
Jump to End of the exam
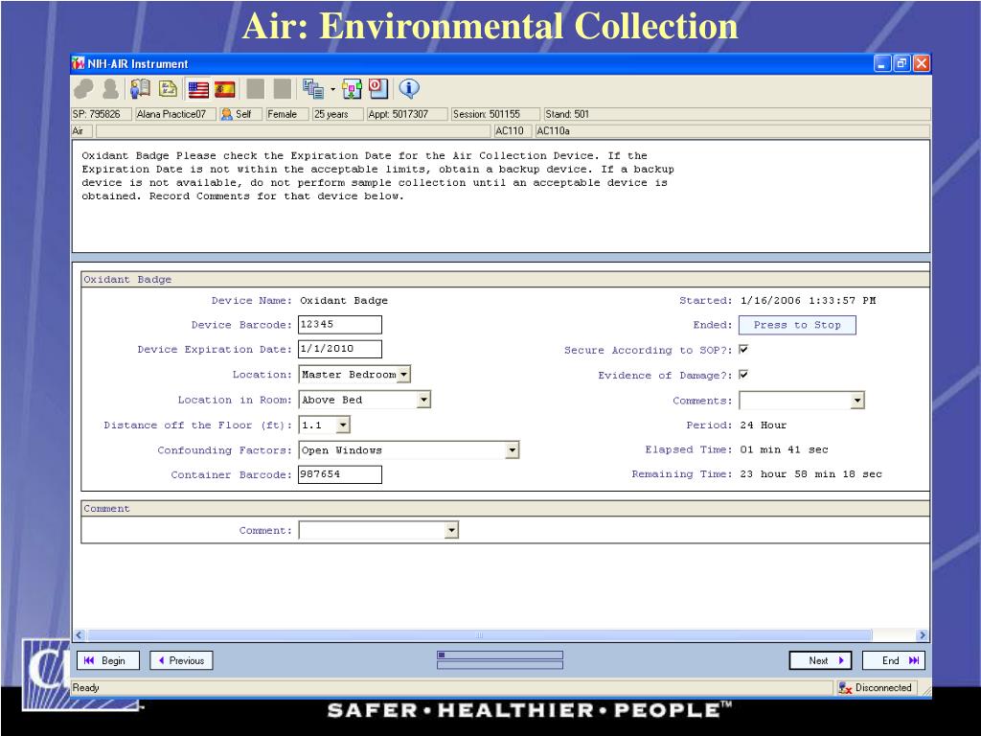(894, 660)
